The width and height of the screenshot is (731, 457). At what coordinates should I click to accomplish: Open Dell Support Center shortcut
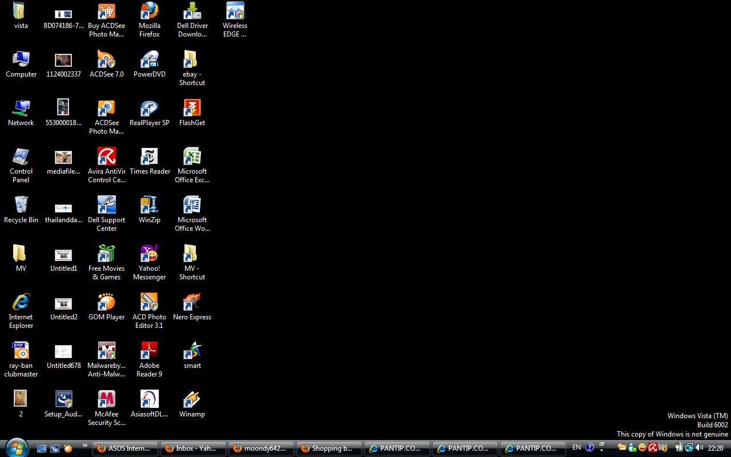pos(106,214)
